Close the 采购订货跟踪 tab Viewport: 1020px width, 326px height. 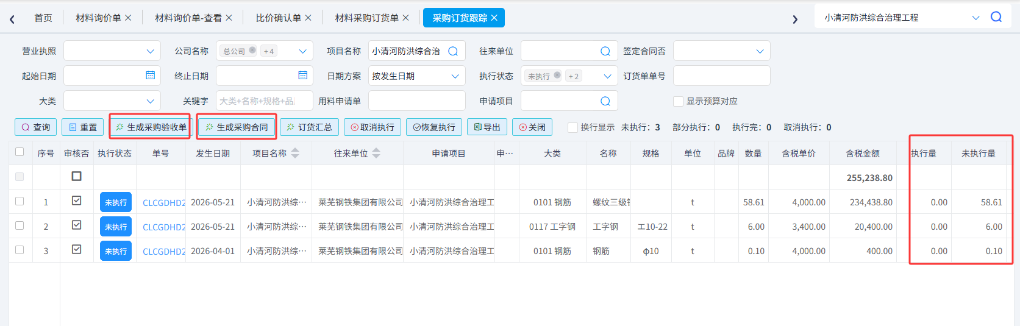click(x=494, y=18)
